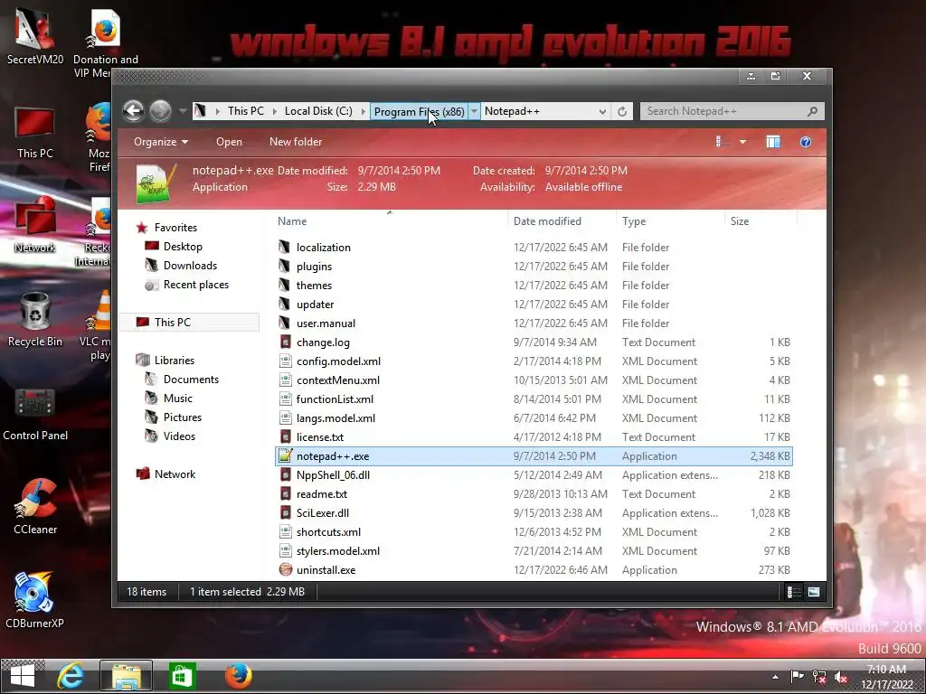Toggle the preview pane
Image resolution: width=926 pixels, height=694 pixels.
[x=772, y=142]
